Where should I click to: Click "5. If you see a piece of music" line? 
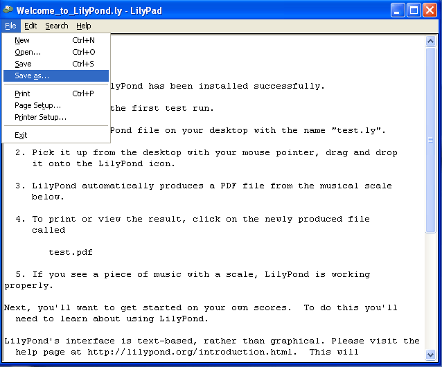[x=193, y=274]
